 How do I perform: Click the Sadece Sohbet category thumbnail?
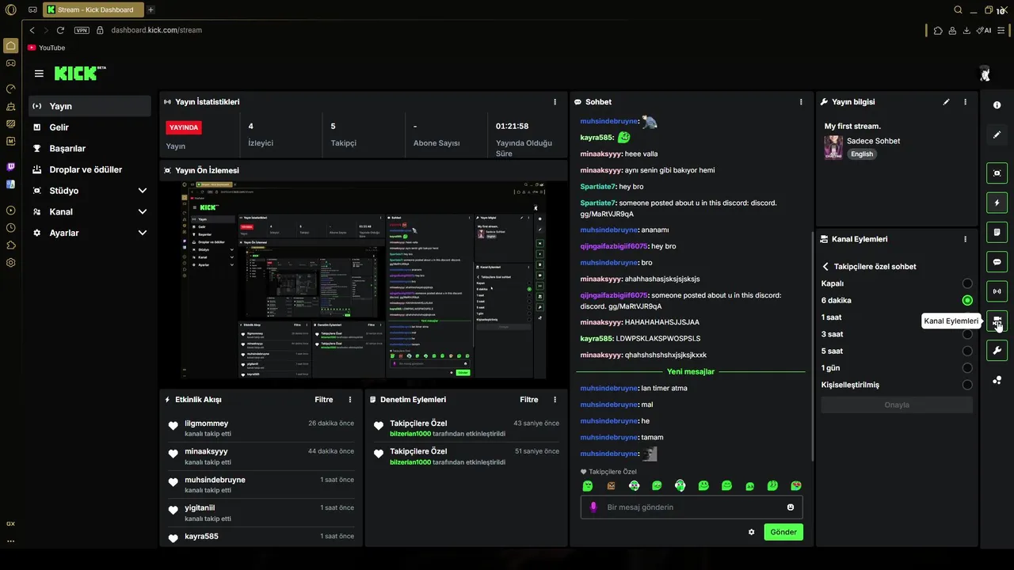coord(833,148)
